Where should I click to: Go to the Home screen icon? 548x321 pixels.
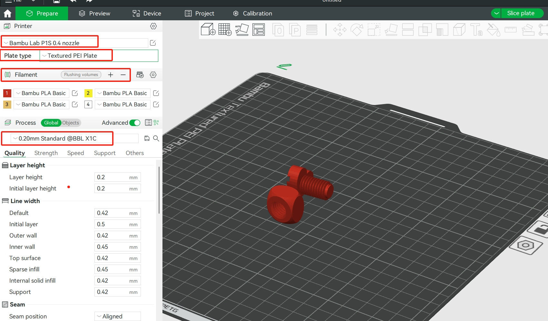7,14
